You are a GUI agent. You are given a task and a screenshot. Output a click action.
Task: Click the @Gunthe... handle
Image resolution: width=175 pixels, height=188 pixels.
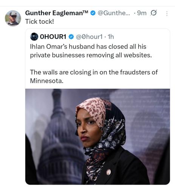(x=114, y=13)
